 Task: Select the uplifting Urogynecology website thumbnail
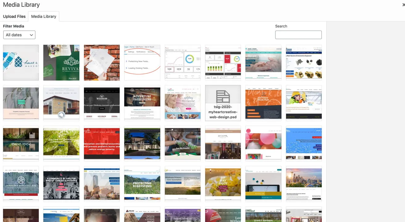click(x=183, y=103)
